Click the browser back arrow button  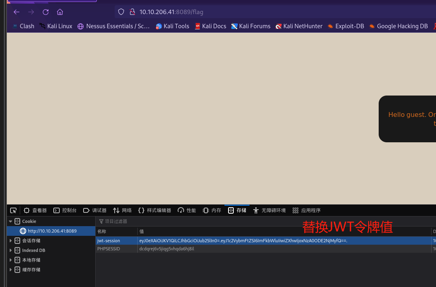pyautogui.click(x=17, y=12)
